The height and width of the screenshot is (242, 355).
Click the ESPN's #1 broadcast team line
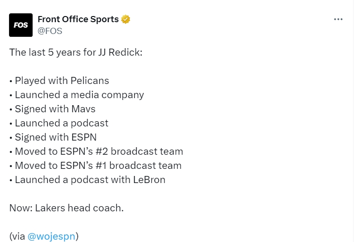click(98, 166)
